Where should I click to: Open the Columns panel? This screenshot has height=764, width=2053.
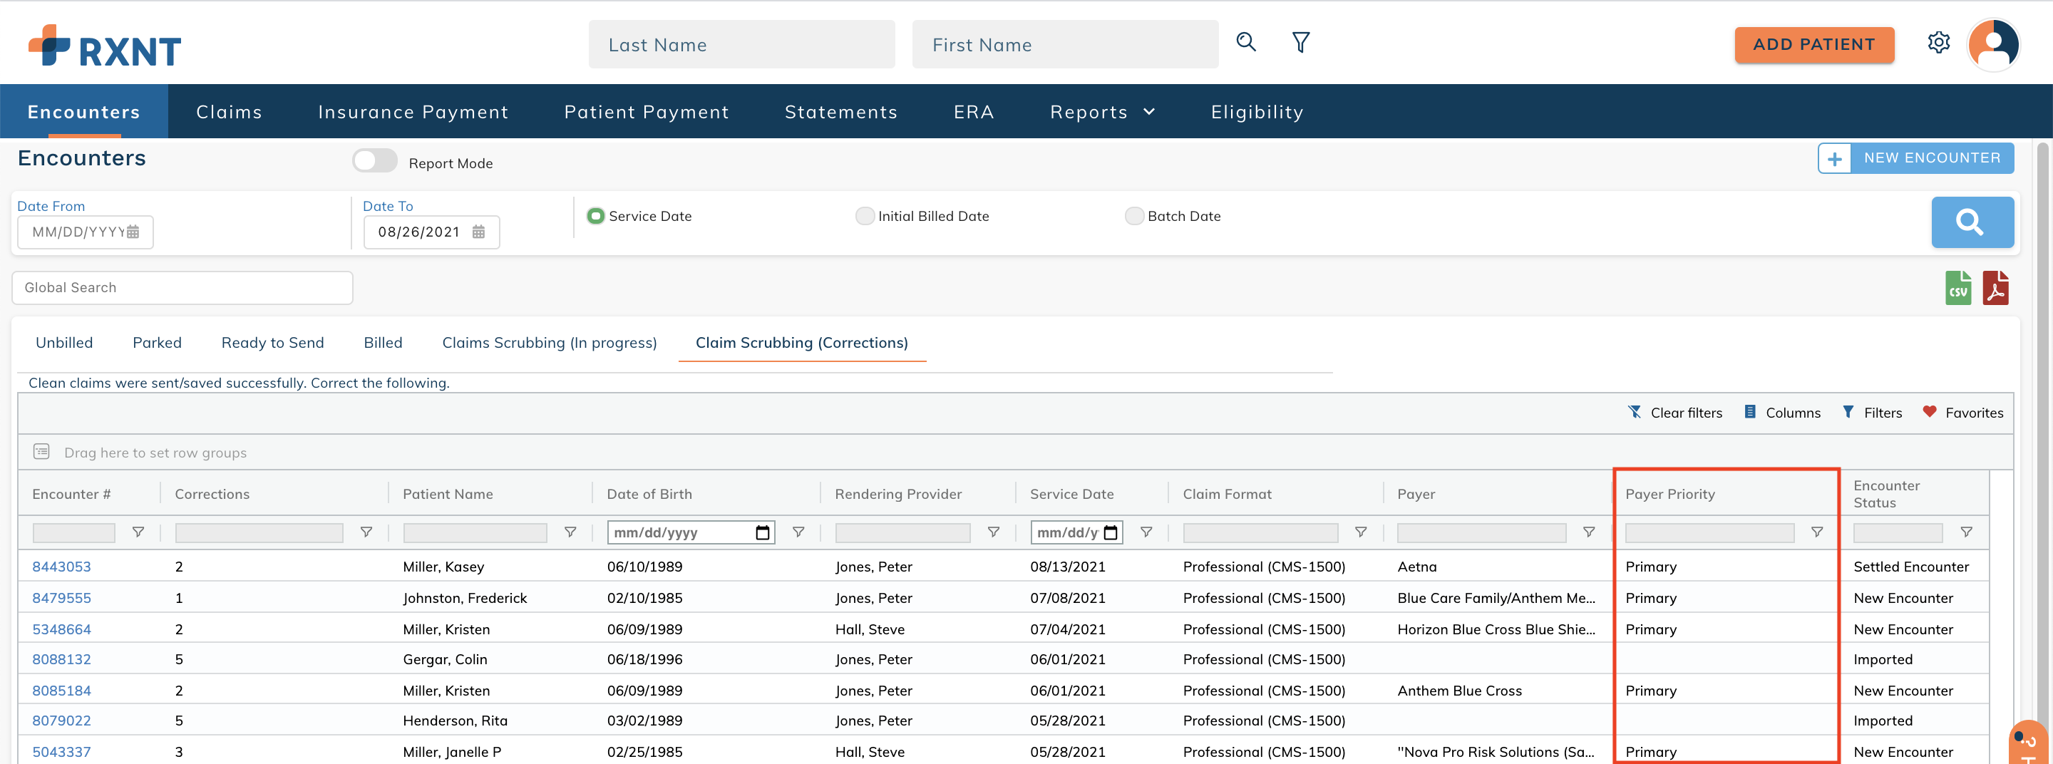click(x=1782, y=413)
